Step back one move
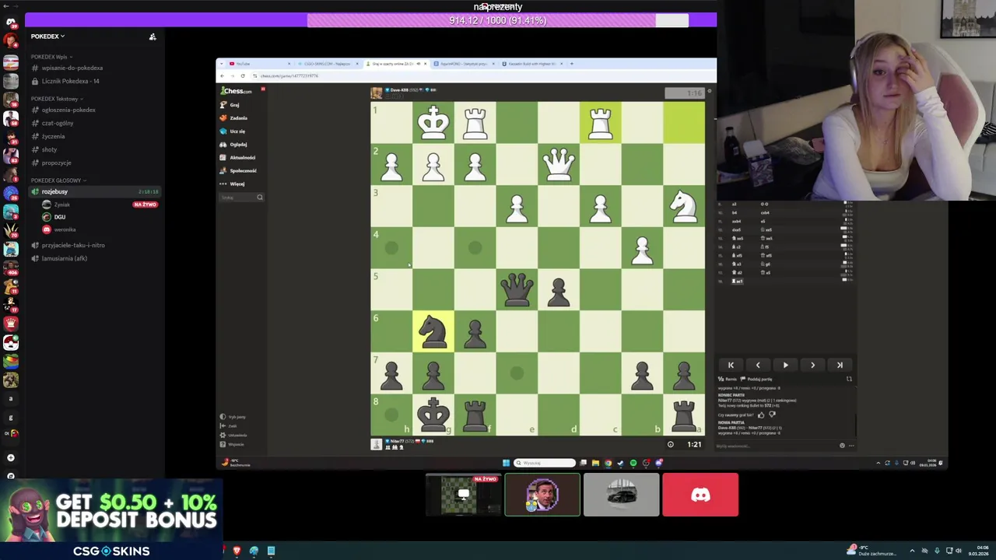Screen dimensions: 996x560 [x=758, y=365]
